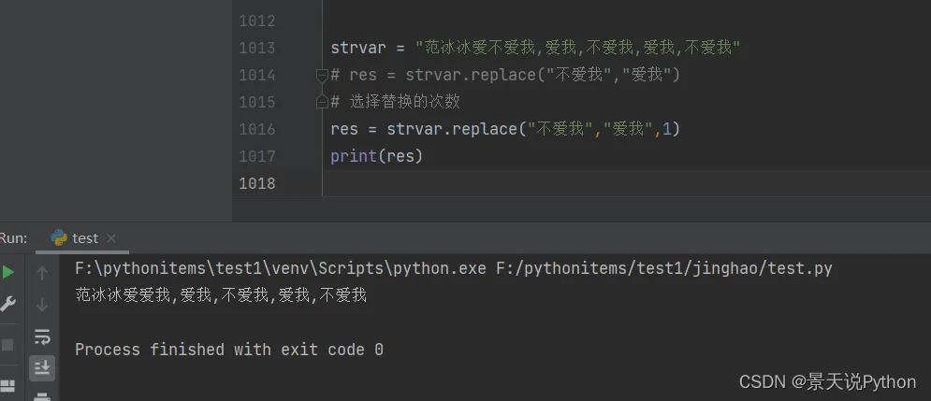
Task: Click the Python icon on test tab
Action: pyautogui.click(x=59, y=238)
